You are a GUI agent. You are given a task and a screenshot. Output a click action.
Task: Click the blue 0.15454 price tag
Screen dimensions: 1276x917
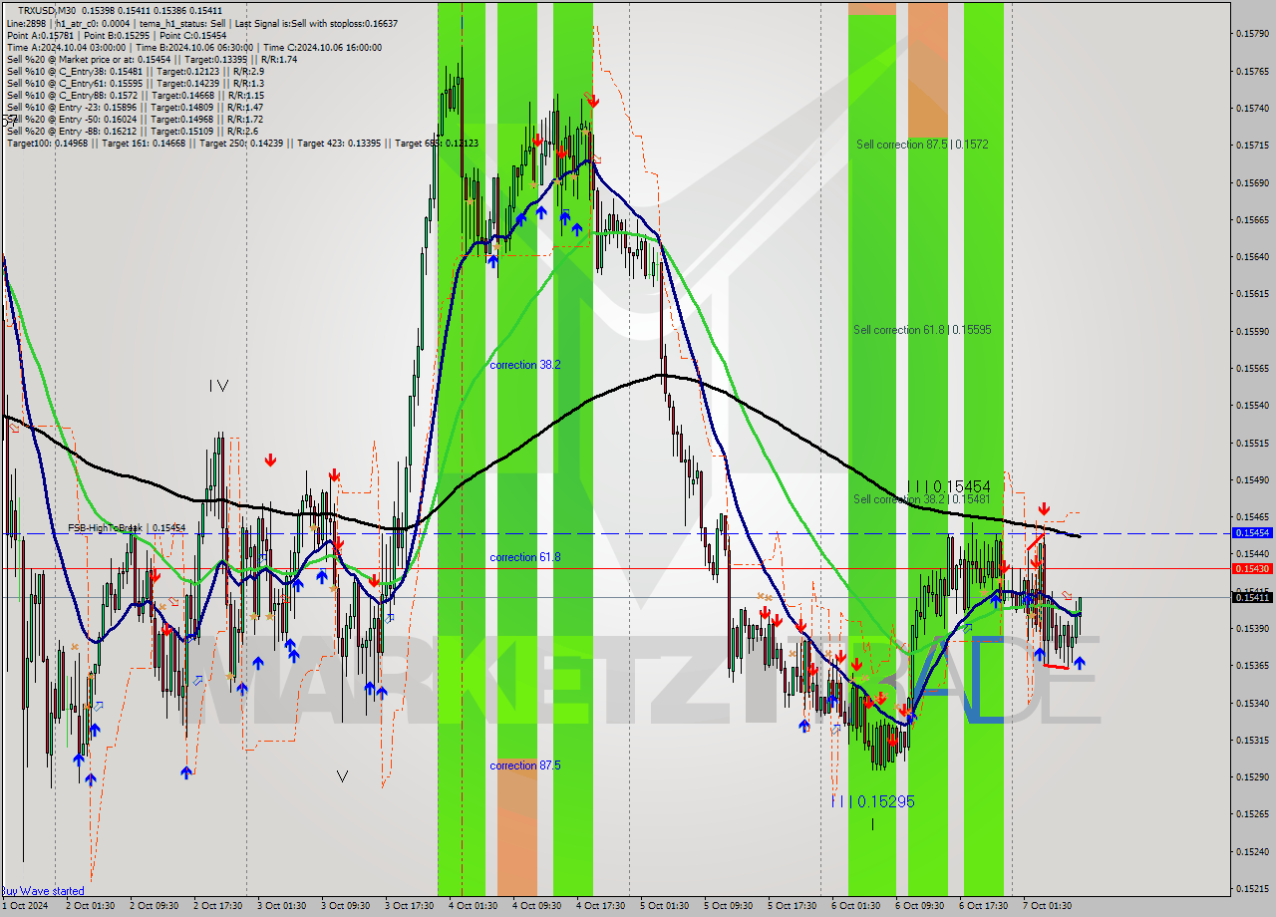pos(1252,533)
